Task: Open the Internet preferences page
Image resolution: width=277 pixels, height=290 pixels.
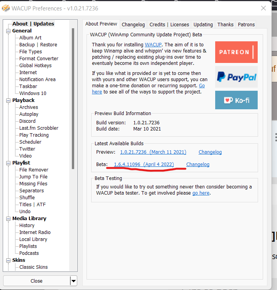Action: (x=28, y=73)
